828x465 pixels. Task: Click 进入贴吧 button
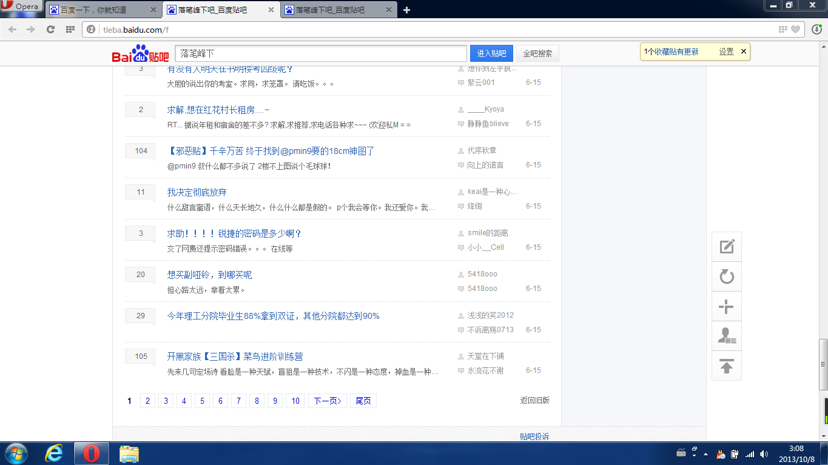click(491, 53)
